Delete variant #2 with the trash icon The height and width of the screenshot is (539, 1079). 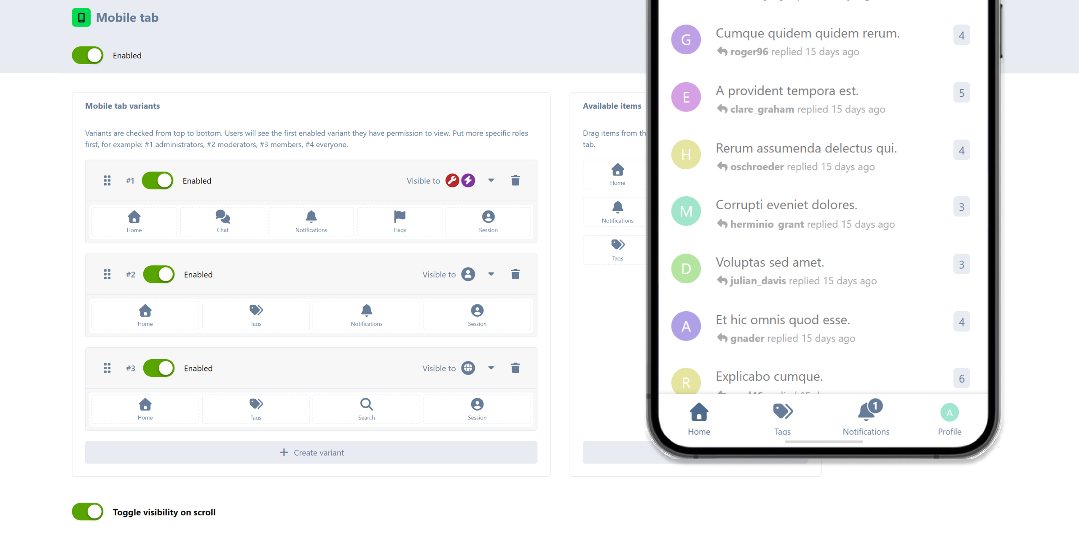[515, 275]
